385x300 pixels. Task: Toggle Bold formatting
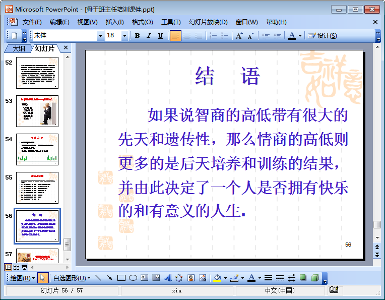(x=137, y=36)
